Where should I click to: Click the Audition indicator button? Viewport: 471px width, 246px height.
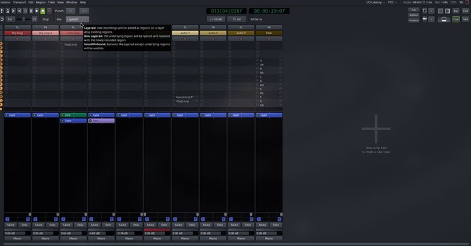pos(414,15)
